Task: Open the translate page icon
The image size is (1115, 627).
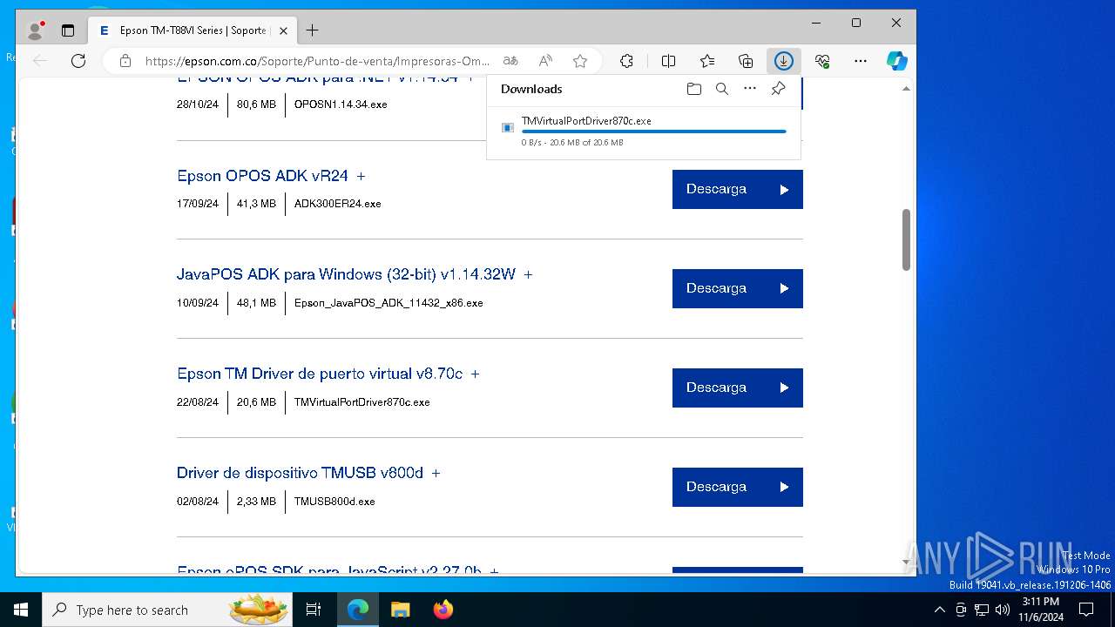Action: (x=510, y=61)
